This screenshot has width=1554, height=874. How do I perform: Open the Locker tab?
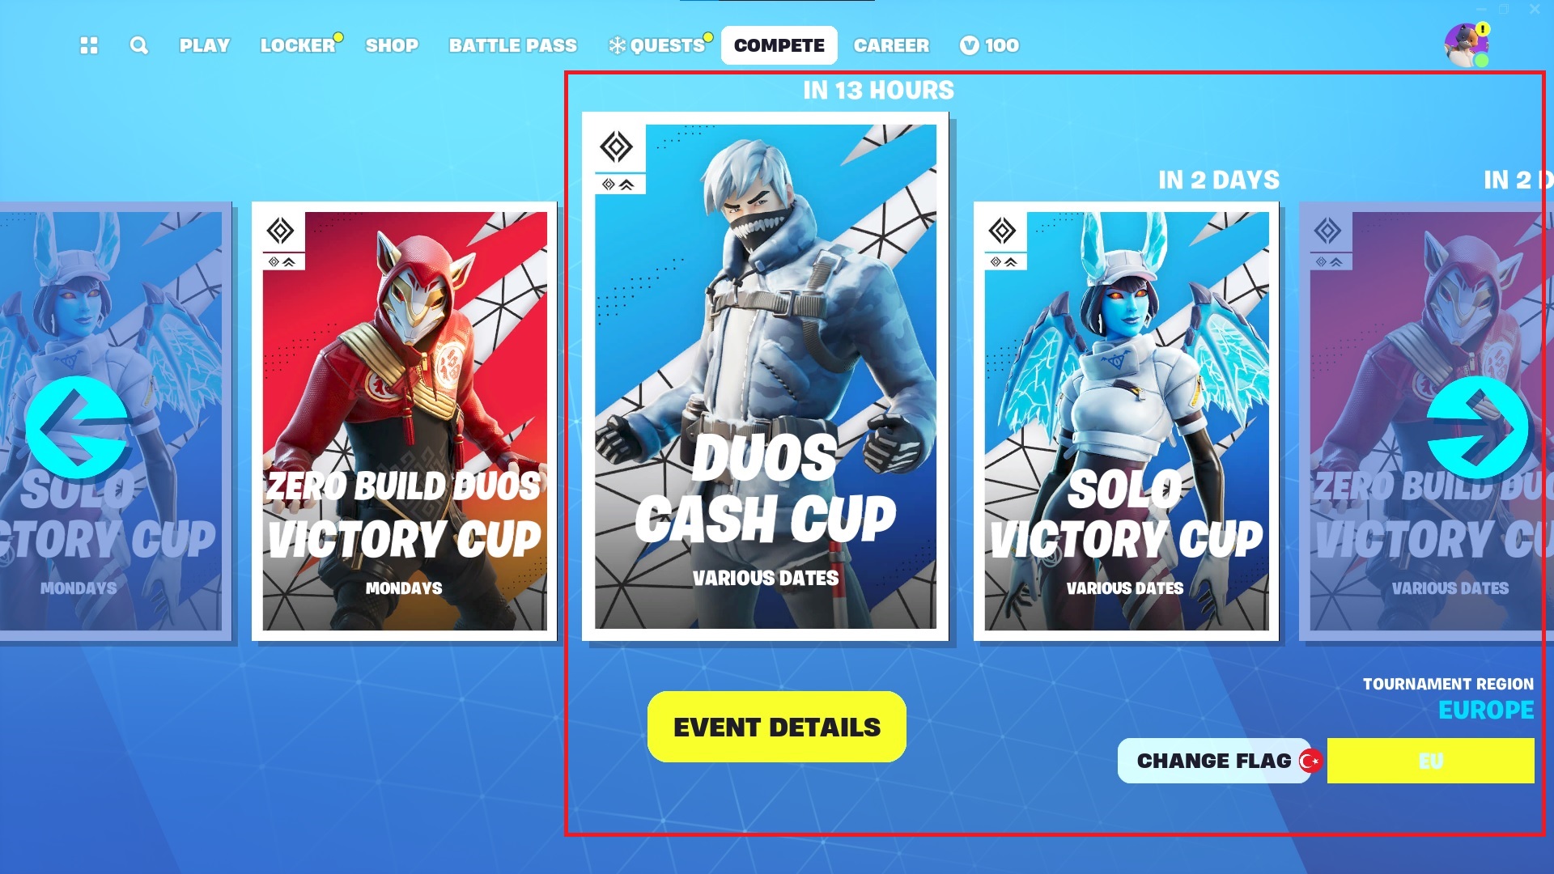pyautogui.click(x=298, y=45)
